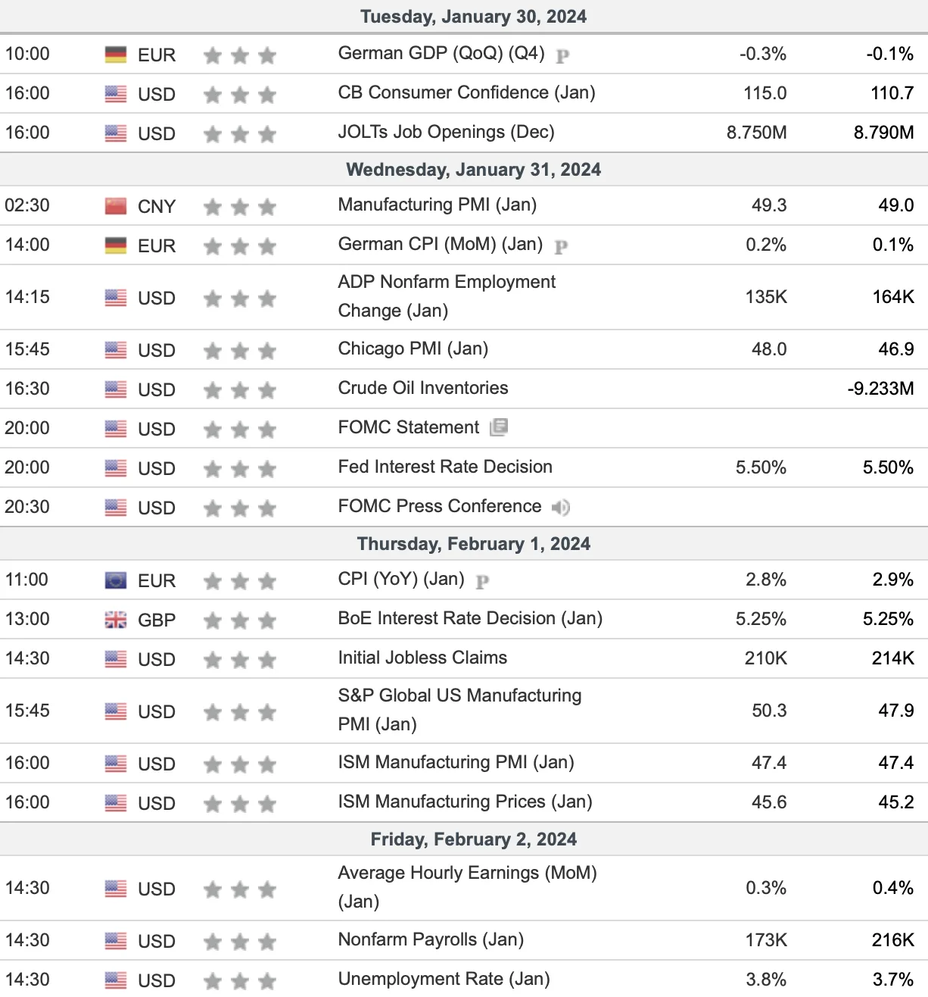Click the preliminary 'P' icon beside CPI (YoY)

click(482, 581)
